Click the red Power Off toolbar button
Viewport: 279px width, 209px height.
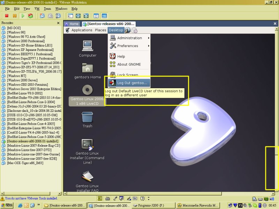(7, 16)
